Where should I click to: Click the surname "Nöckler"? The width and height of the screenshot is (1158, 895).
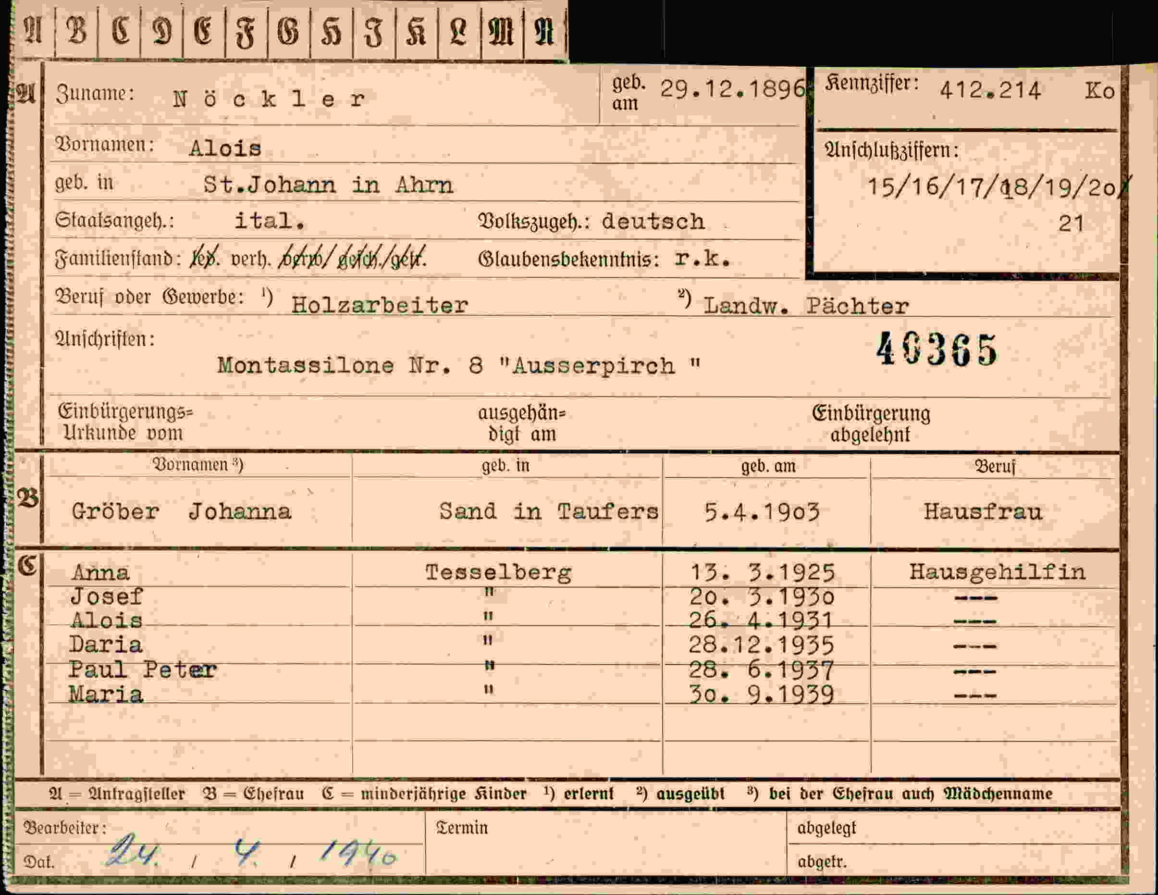pos(269,99)
